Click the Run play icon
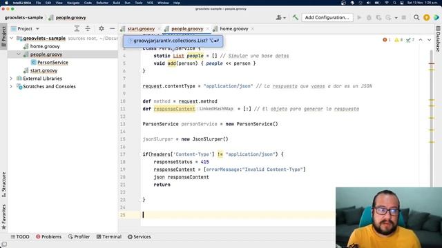442x248 pixels. click(x=359, y=17)
